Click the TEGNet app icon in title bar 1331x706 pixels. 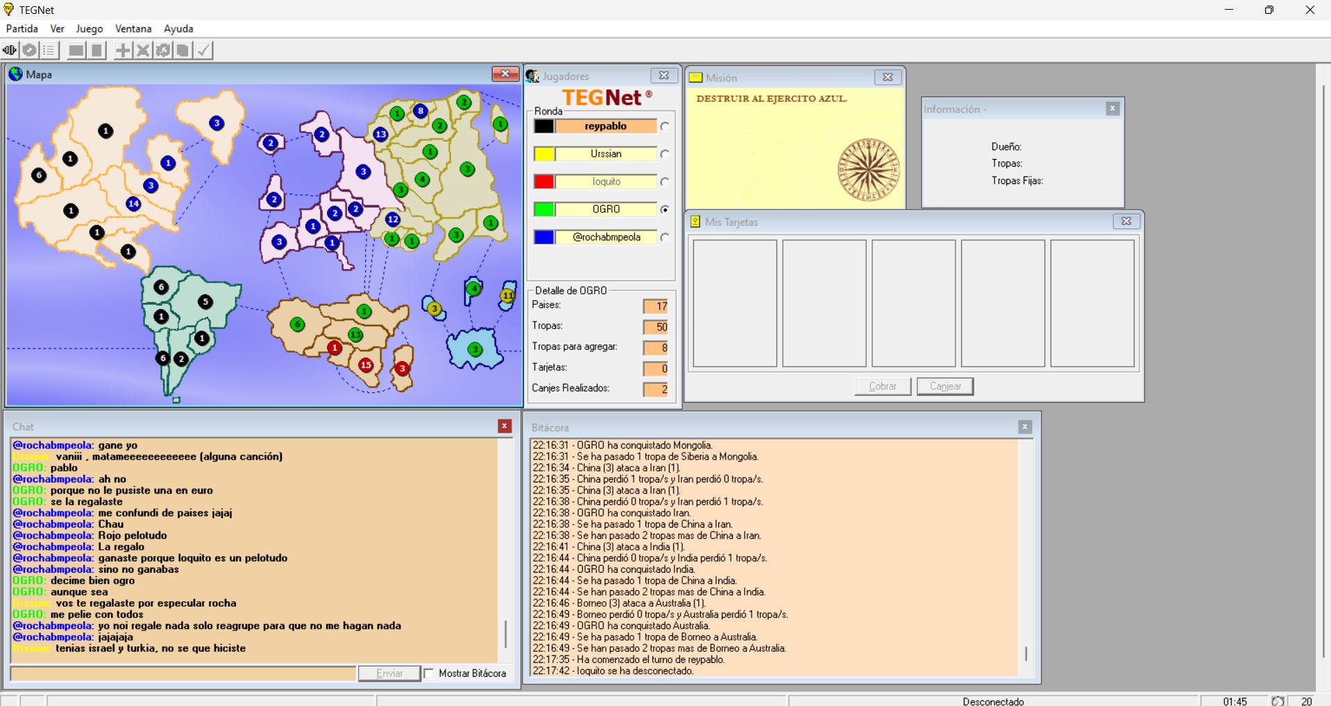click(x=9, y=10)
